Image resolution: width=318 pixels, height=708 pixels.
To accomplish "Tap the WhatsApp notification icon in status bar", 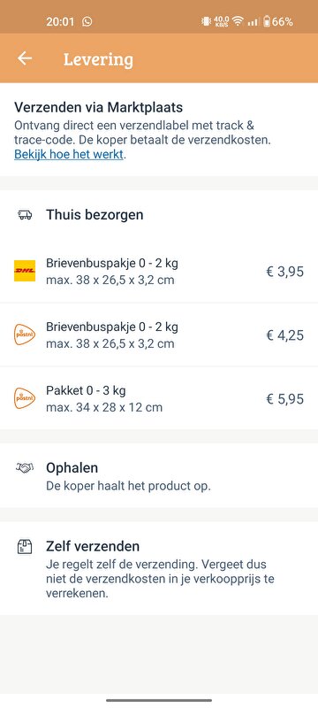I will click(87, 21).
